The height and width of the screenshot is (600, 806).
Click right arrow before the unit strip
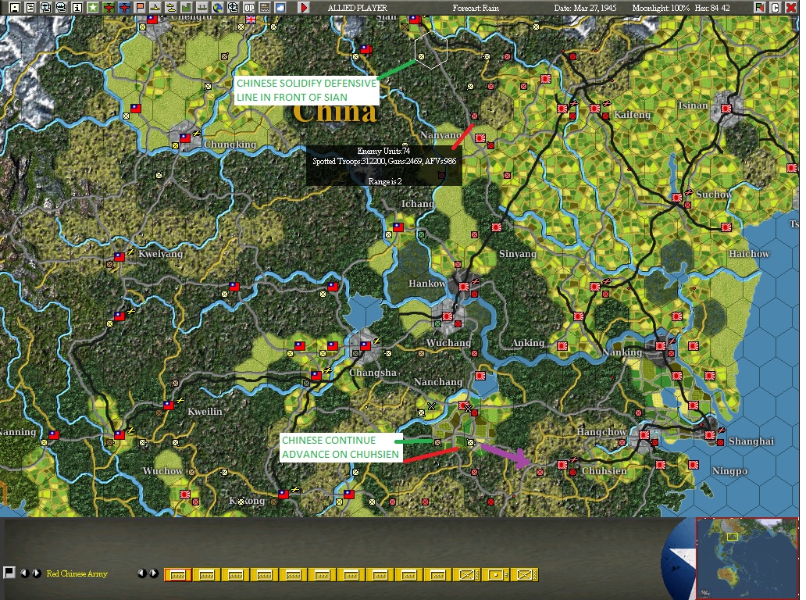153,573
